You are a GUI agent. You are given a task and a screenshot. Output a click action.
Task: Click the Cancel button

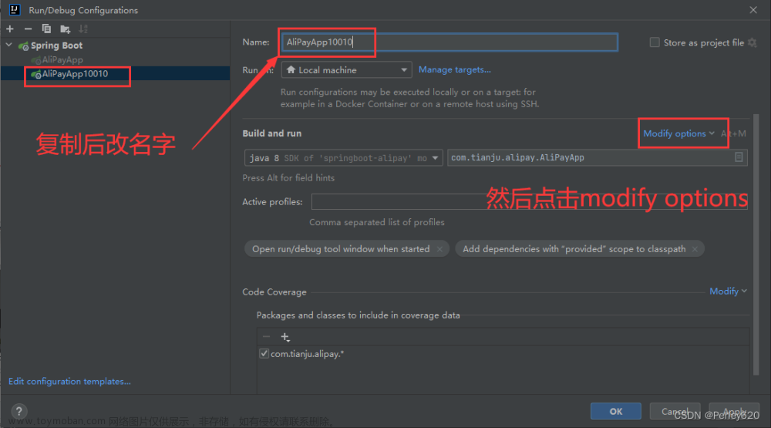point(675,411)
